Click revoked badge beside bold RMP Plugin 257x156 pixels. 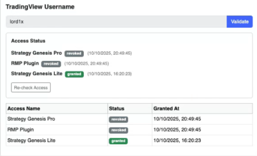[51, 64]
